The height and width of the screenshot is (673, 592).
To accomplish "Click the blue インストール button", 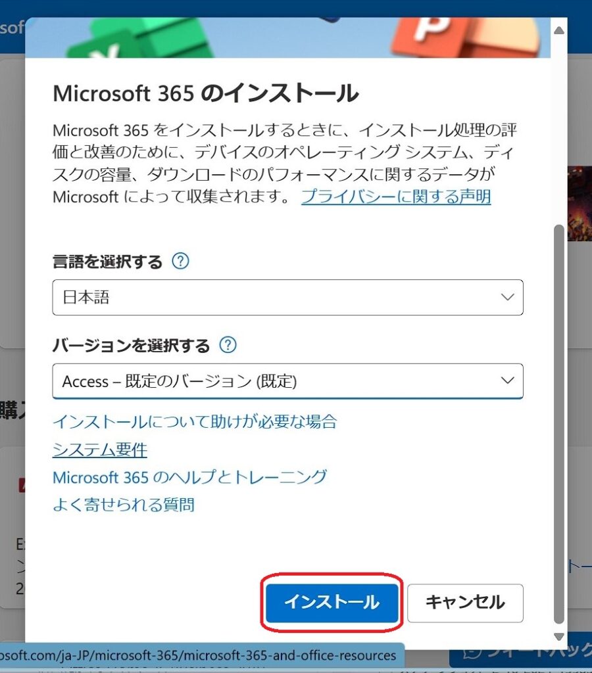I will (x=332, y=602).
